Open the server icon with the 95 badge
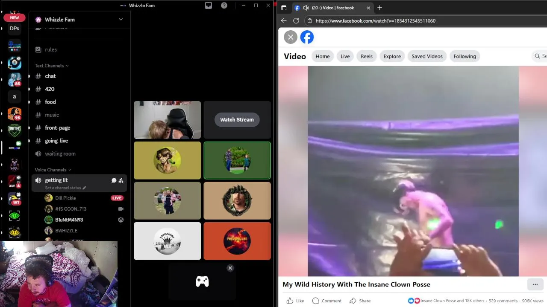The image size is (547, 307). pyautogui.click(x=15, y=113)
